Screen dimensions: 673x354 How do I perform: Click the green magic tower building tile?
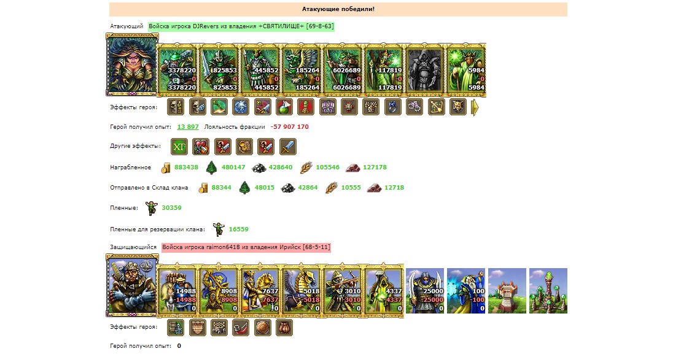[548, 290]
